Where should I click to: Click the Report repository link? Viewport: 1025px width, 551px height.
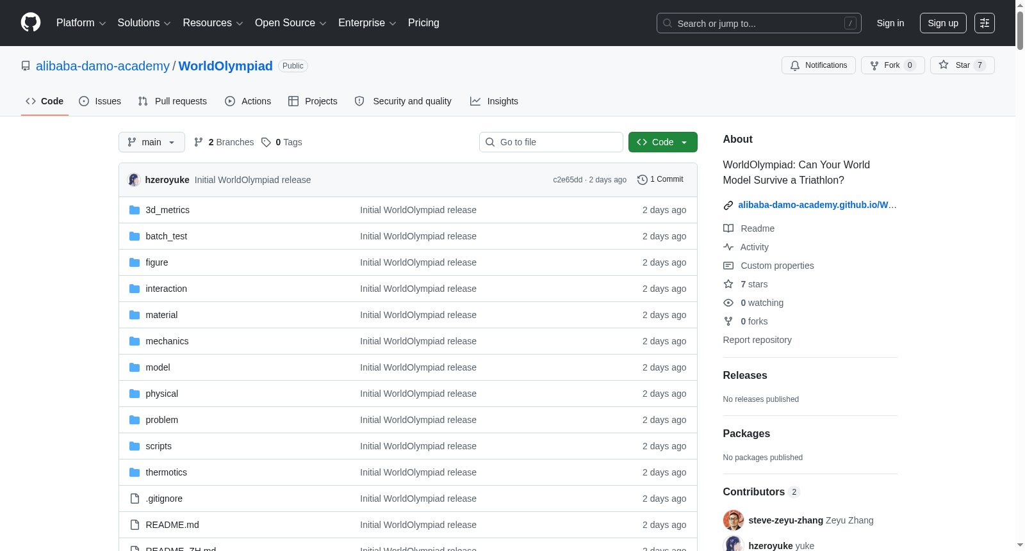757,340
